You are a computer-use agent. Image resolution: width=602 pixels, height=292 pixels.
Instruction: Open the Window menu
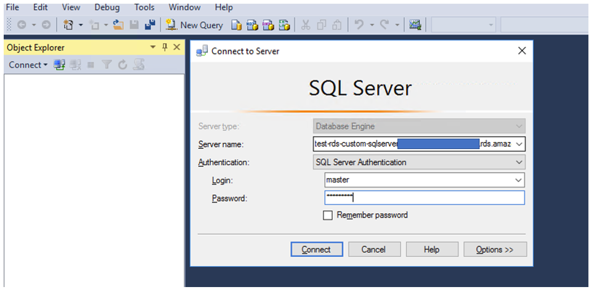185,7
